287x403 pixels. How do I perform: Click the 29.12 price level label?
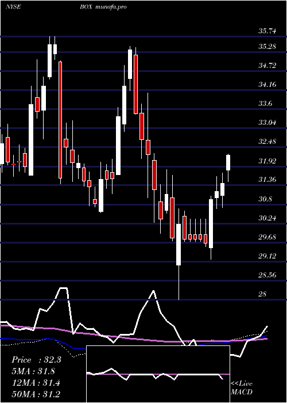(267, 256)
